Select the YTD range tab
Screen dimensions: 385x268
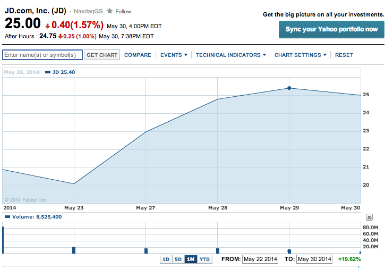pyautogui.click(x=204, y=259)
